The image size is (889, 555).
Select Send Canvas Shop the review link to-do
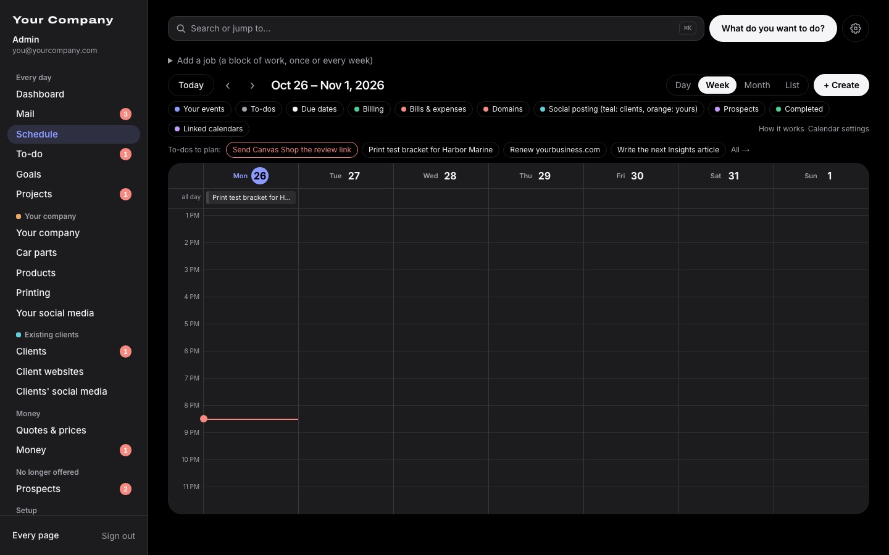click(x=292, y=150)
